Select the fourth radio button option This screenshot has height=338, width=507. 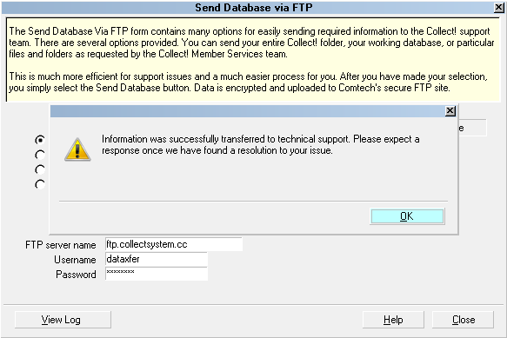[40, 184]
